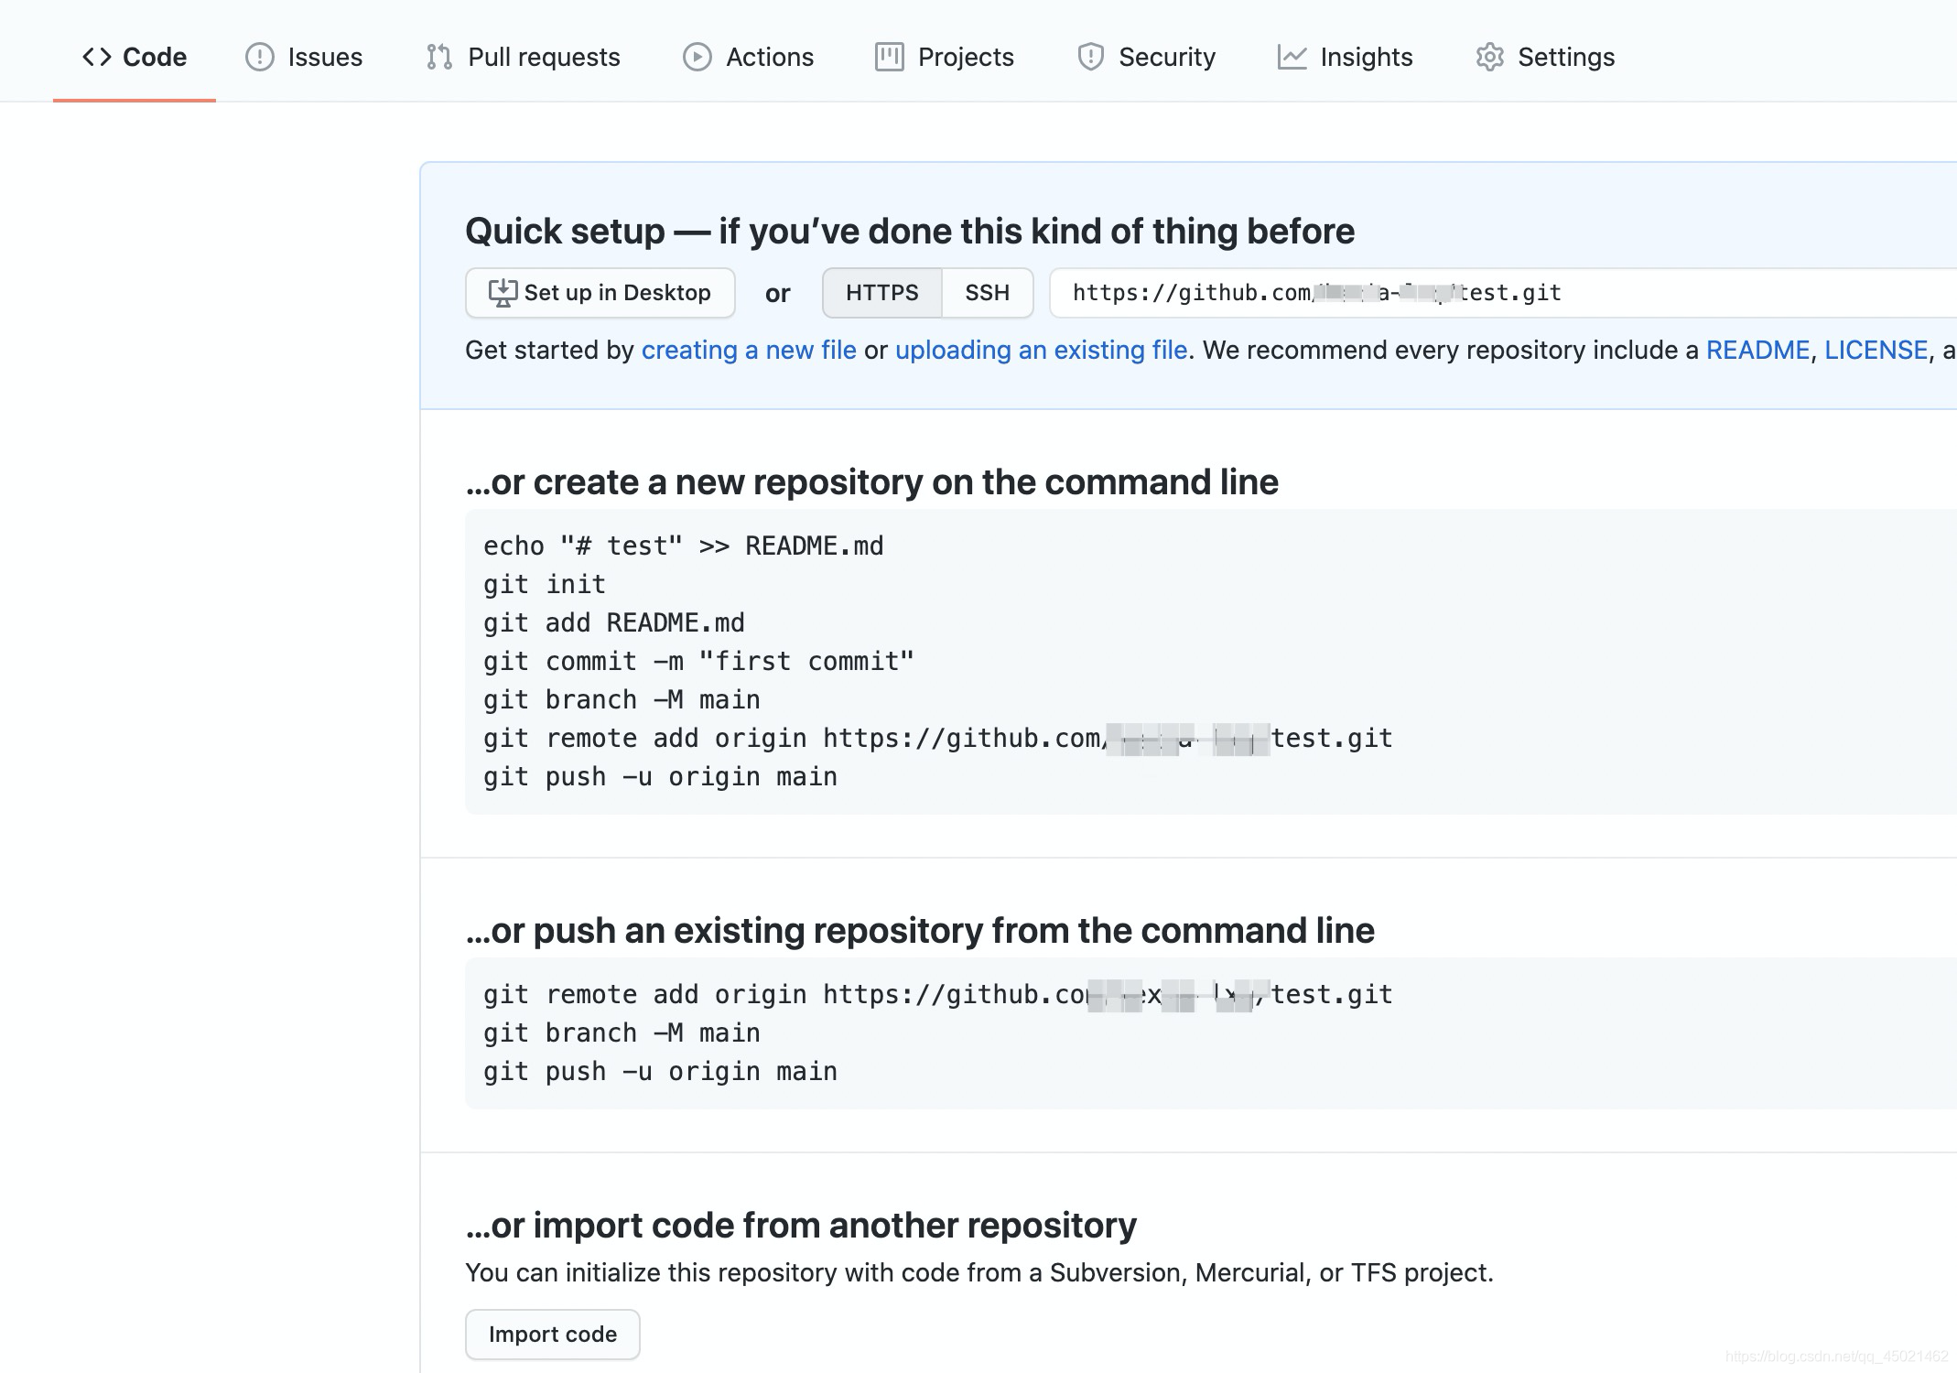Click the Projects board icon
Image resolution: width=1957 pixels, height=1373 pixels.
click(x=890, y=57)
